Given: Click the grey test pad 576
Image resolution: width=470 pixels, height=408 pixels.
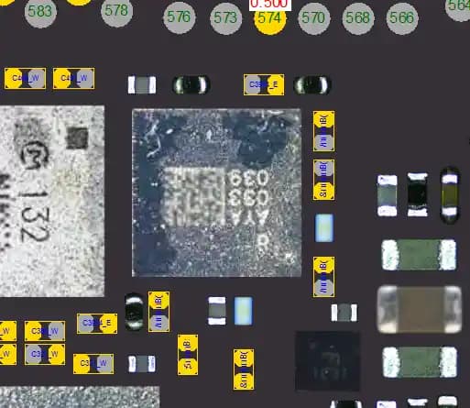Looking at the screenshot, I should pyautogui.click(x=180, y=17).
